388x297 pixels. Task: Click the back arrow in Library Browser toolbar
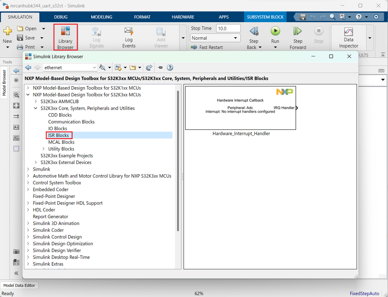pyautogui.click(x=28, y=67)
